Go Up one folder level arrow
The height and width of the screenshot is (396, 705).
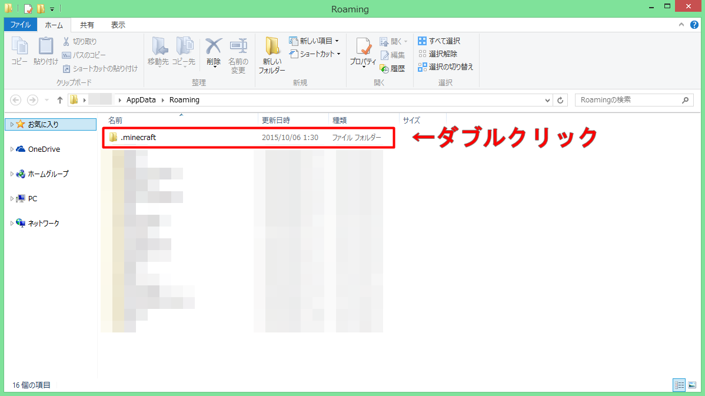(60, 100)
